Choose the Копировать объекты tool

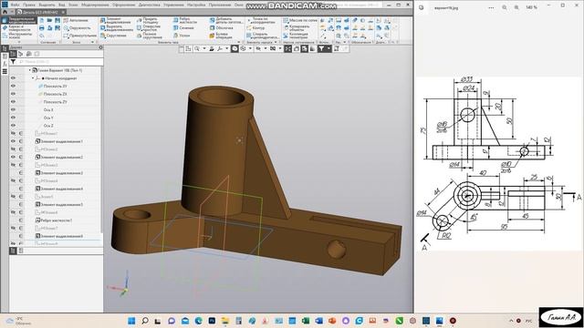pos(296,28)
